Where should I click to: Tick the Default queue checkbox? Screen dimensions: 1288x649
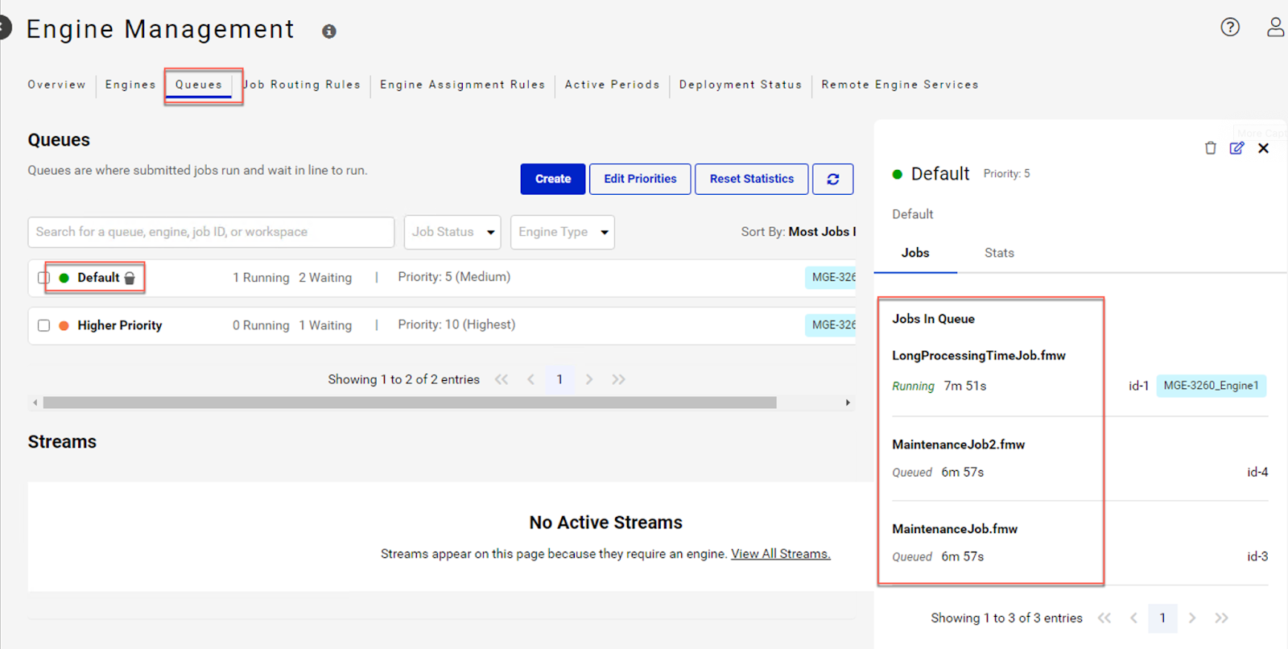(43, 278)
